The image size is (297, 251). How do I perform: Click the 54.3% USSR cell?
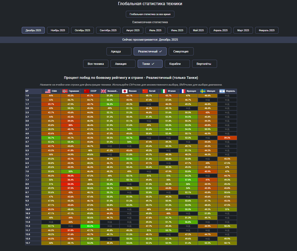(90, 243)
